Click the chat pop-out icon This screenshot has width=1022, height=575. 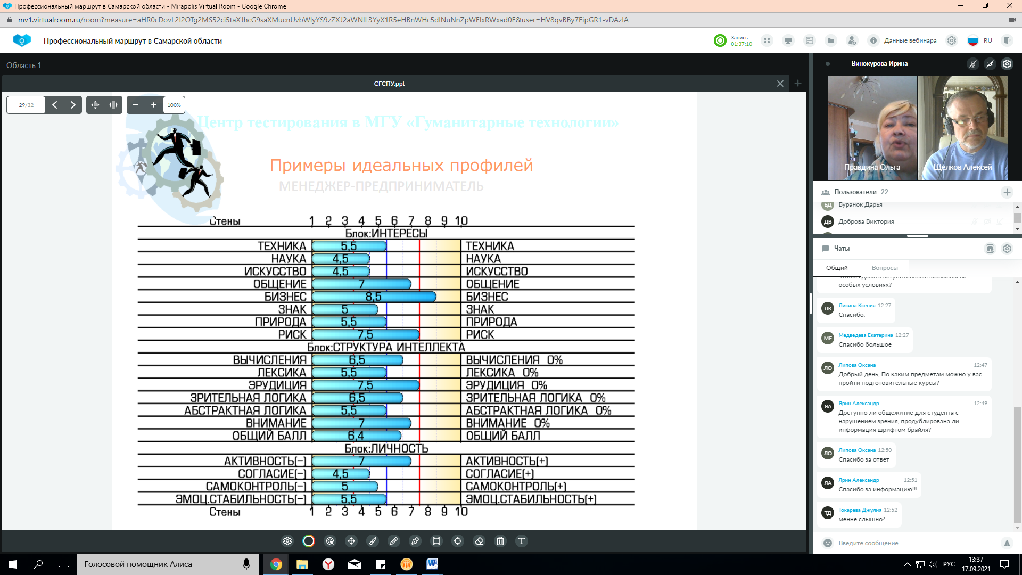(990, 249)
